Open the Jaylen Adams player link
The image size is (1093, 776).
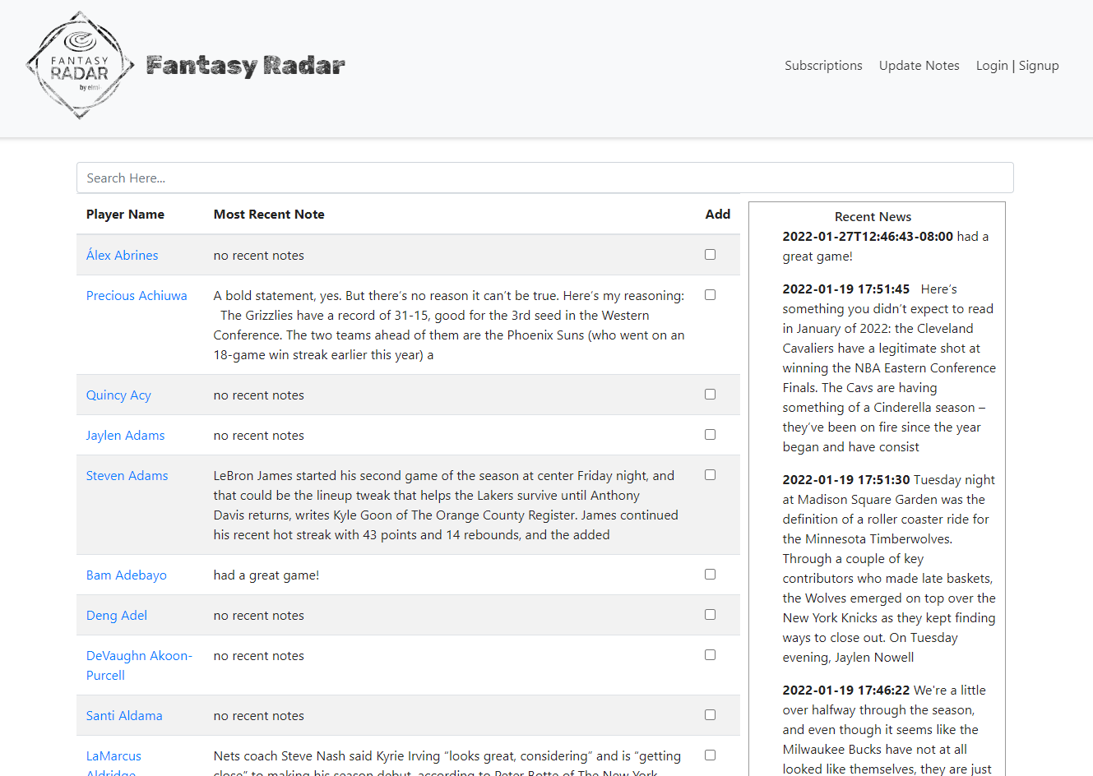click(125, 435)
